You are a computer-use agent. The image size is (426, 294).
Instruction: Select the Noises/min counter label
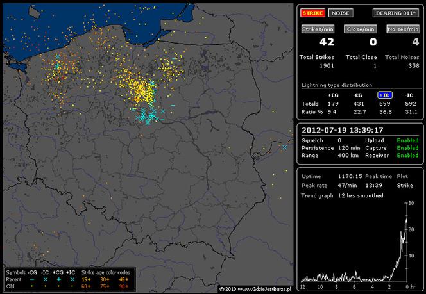tap(403, 29)
